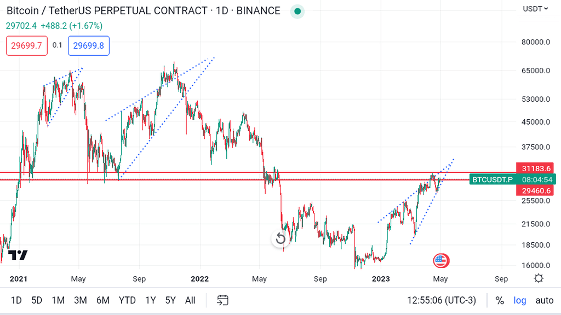Viewport: 561px width, 315px height.
Task: Toggle the percent scale mode
Action: click(500, 300)
